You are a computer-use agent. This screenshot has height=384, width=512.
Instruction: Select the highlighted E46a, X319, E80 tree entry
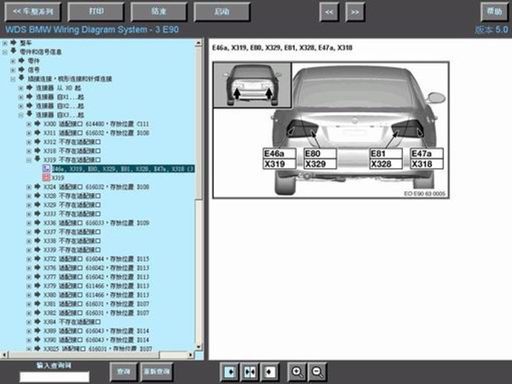click(x=123, y=169)
